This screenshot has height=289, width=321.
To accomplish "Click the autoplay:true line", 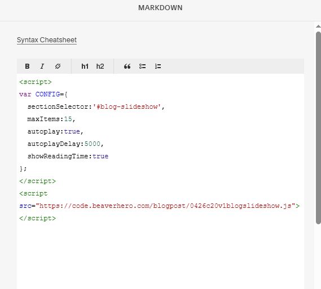I will pyautogui.click(x=55, y=131).
